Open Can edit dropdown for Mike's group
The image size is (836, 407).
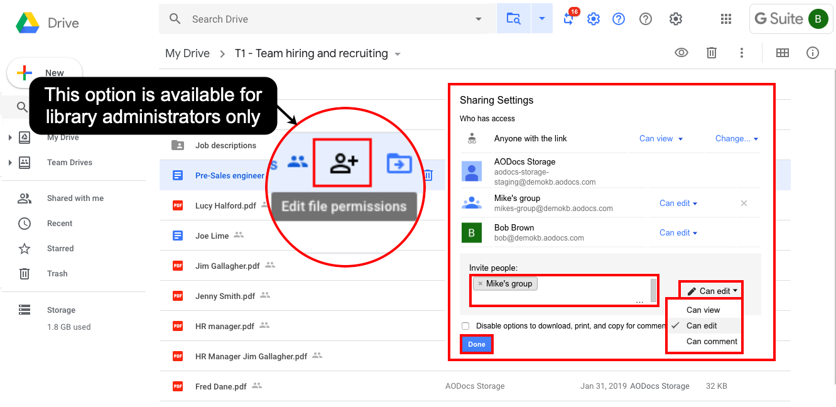coord(678,203)
